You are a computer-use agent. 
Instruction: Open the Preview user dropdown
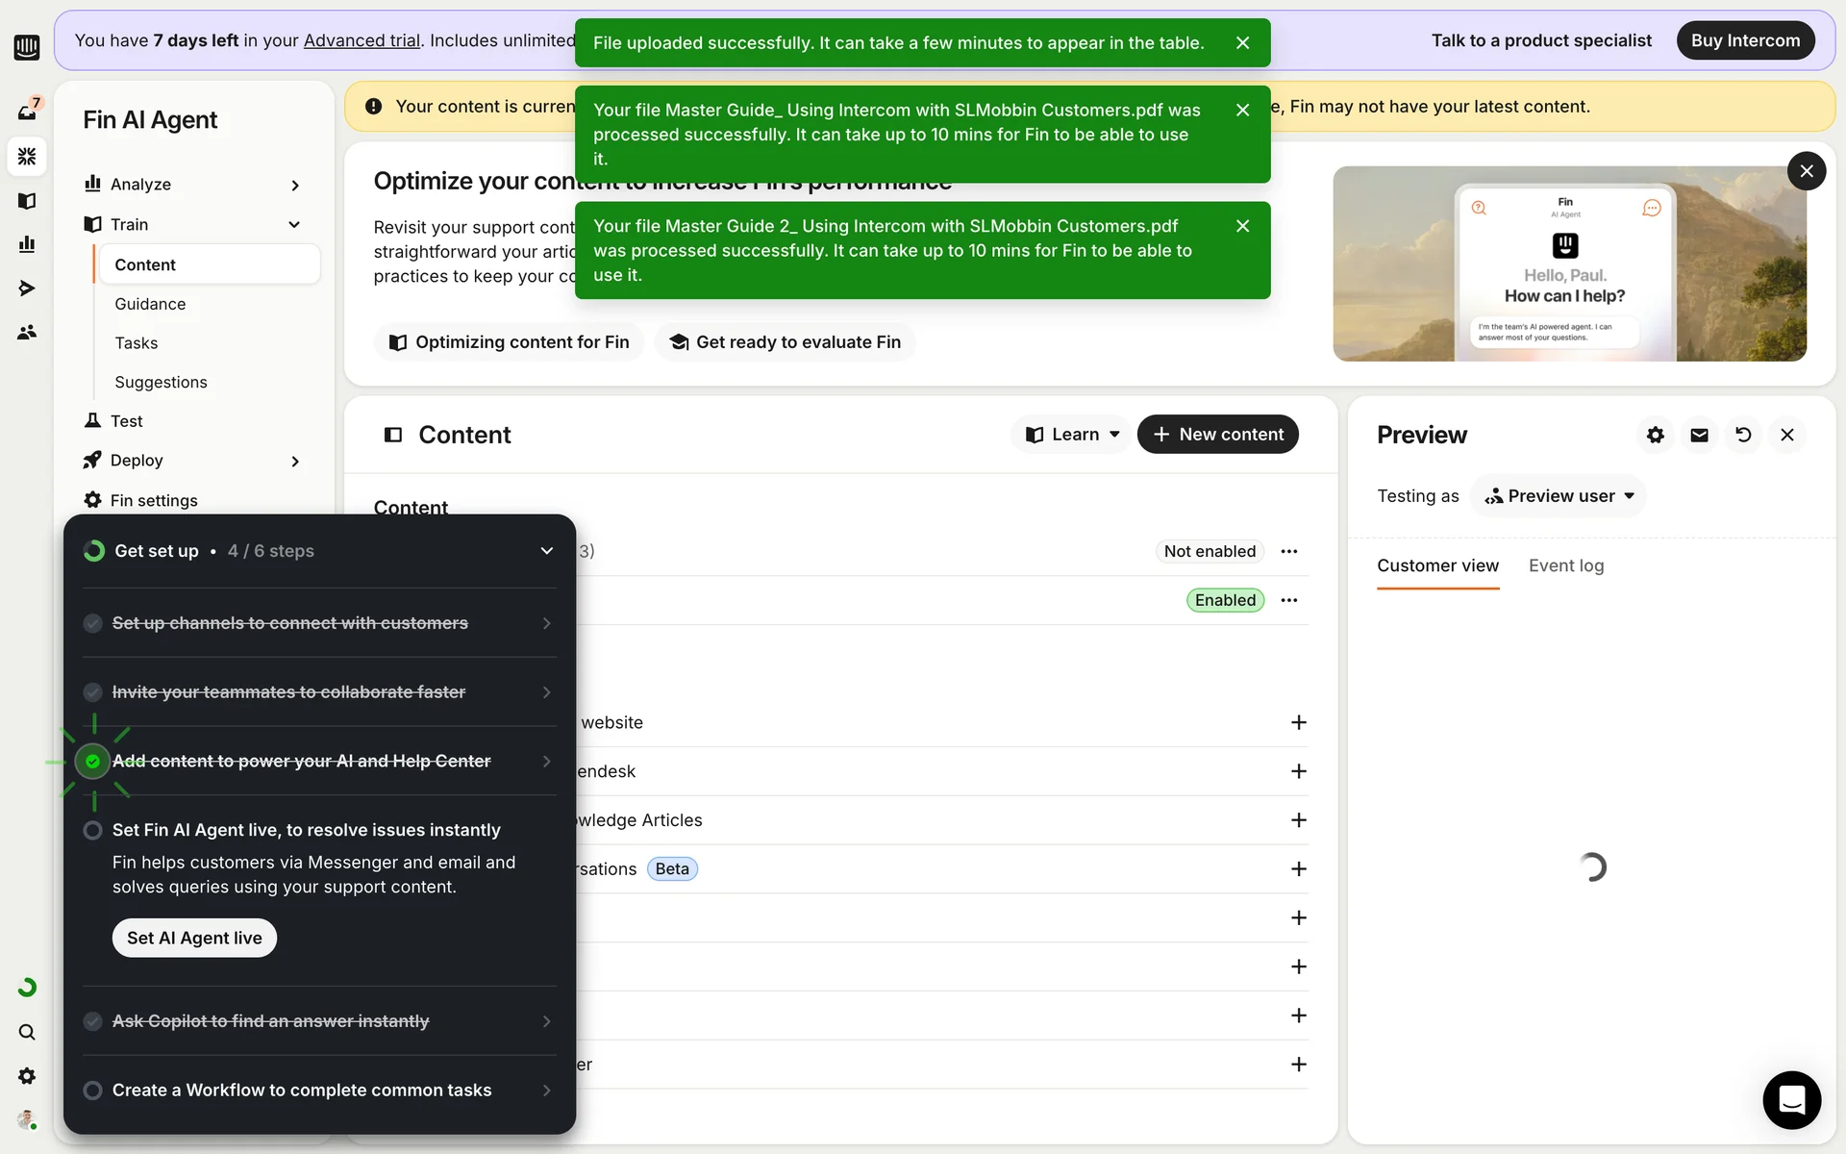click(x=1559, y=496)
